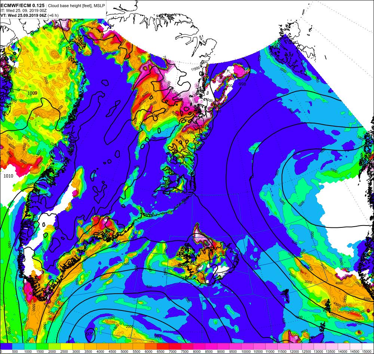Click the 5000 tick label in the legend scale
The width and height of the screenshot is (374, 354).
click(x=125, y=352)
